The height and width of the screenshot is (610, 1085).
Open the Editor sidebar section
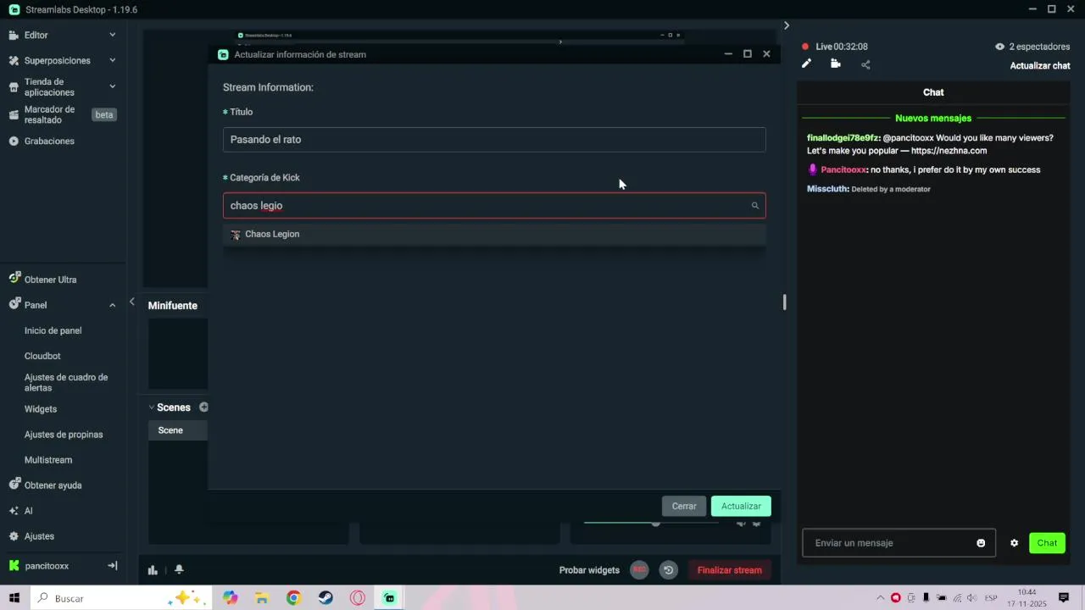click(36, 35)
